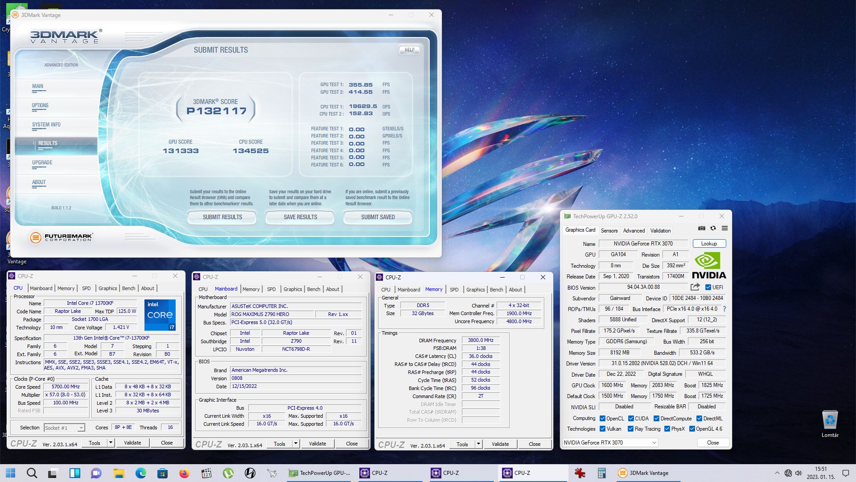Viewport: 856px width, 482px height.
Task: Toggle the PhysX checkbox
Action: click(667, 429)
